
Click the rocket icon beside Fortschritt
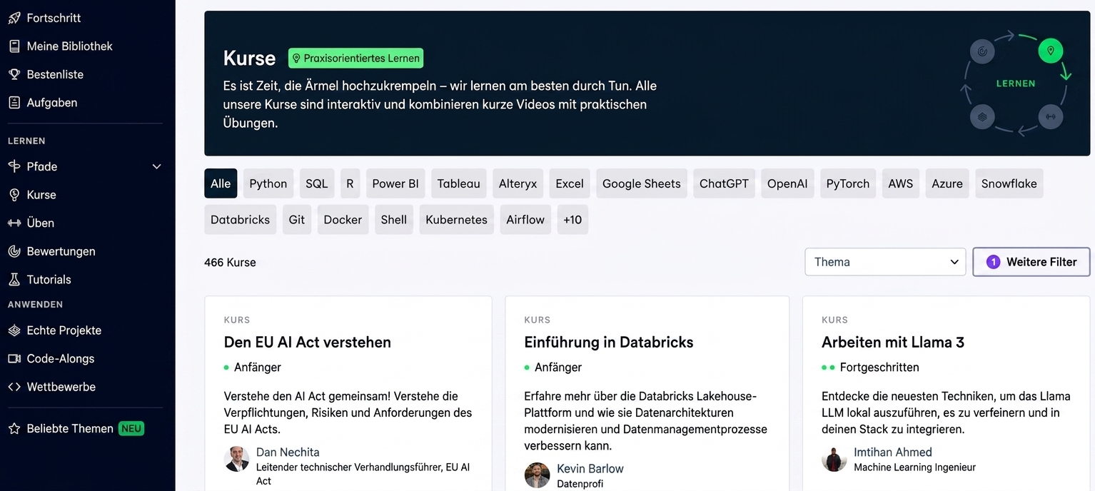pos(14,18)
